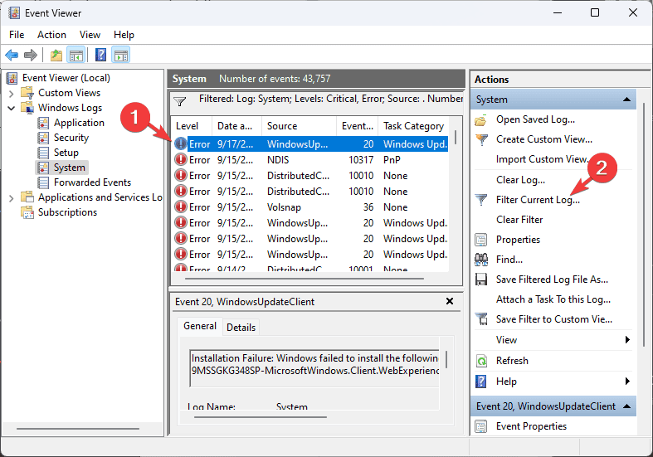
Task: Click the Save Filtered Log floppy icon
Action: pyautogui.click(x=481, y=280)
